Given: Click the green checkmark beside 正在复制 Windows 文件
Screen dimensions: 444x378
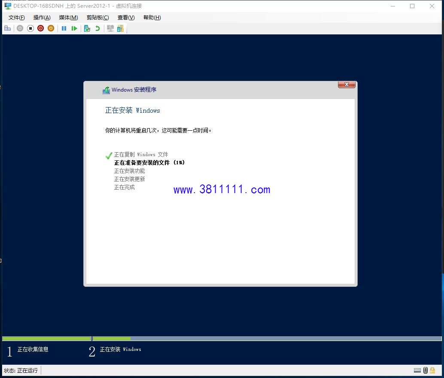Looking at the screenshot, I should pos(109,155).
